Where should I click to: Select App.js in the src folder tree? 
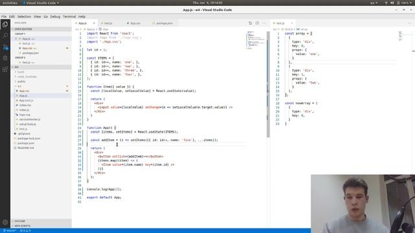41,96
